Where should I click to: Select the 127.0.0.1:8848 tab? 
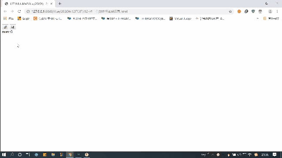pos(28,4)
